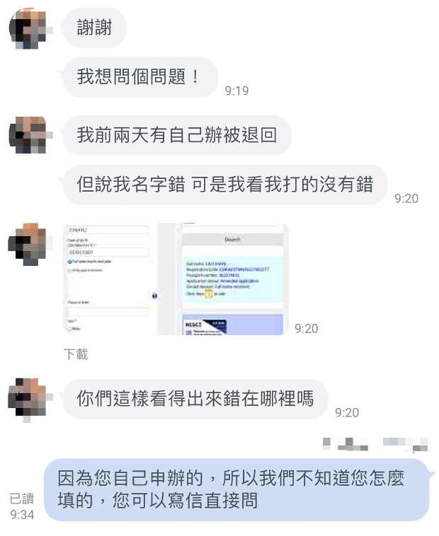Click the blurred sender name above the reply

375,444
